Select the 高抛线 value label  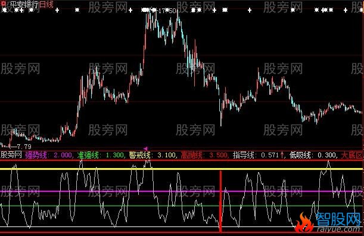pyautogui.click(x=204, y=155)
